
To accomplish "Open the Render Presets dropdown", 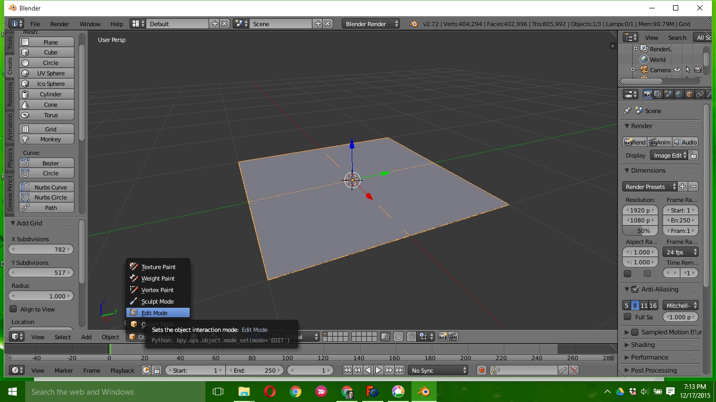I will [649, 187].
